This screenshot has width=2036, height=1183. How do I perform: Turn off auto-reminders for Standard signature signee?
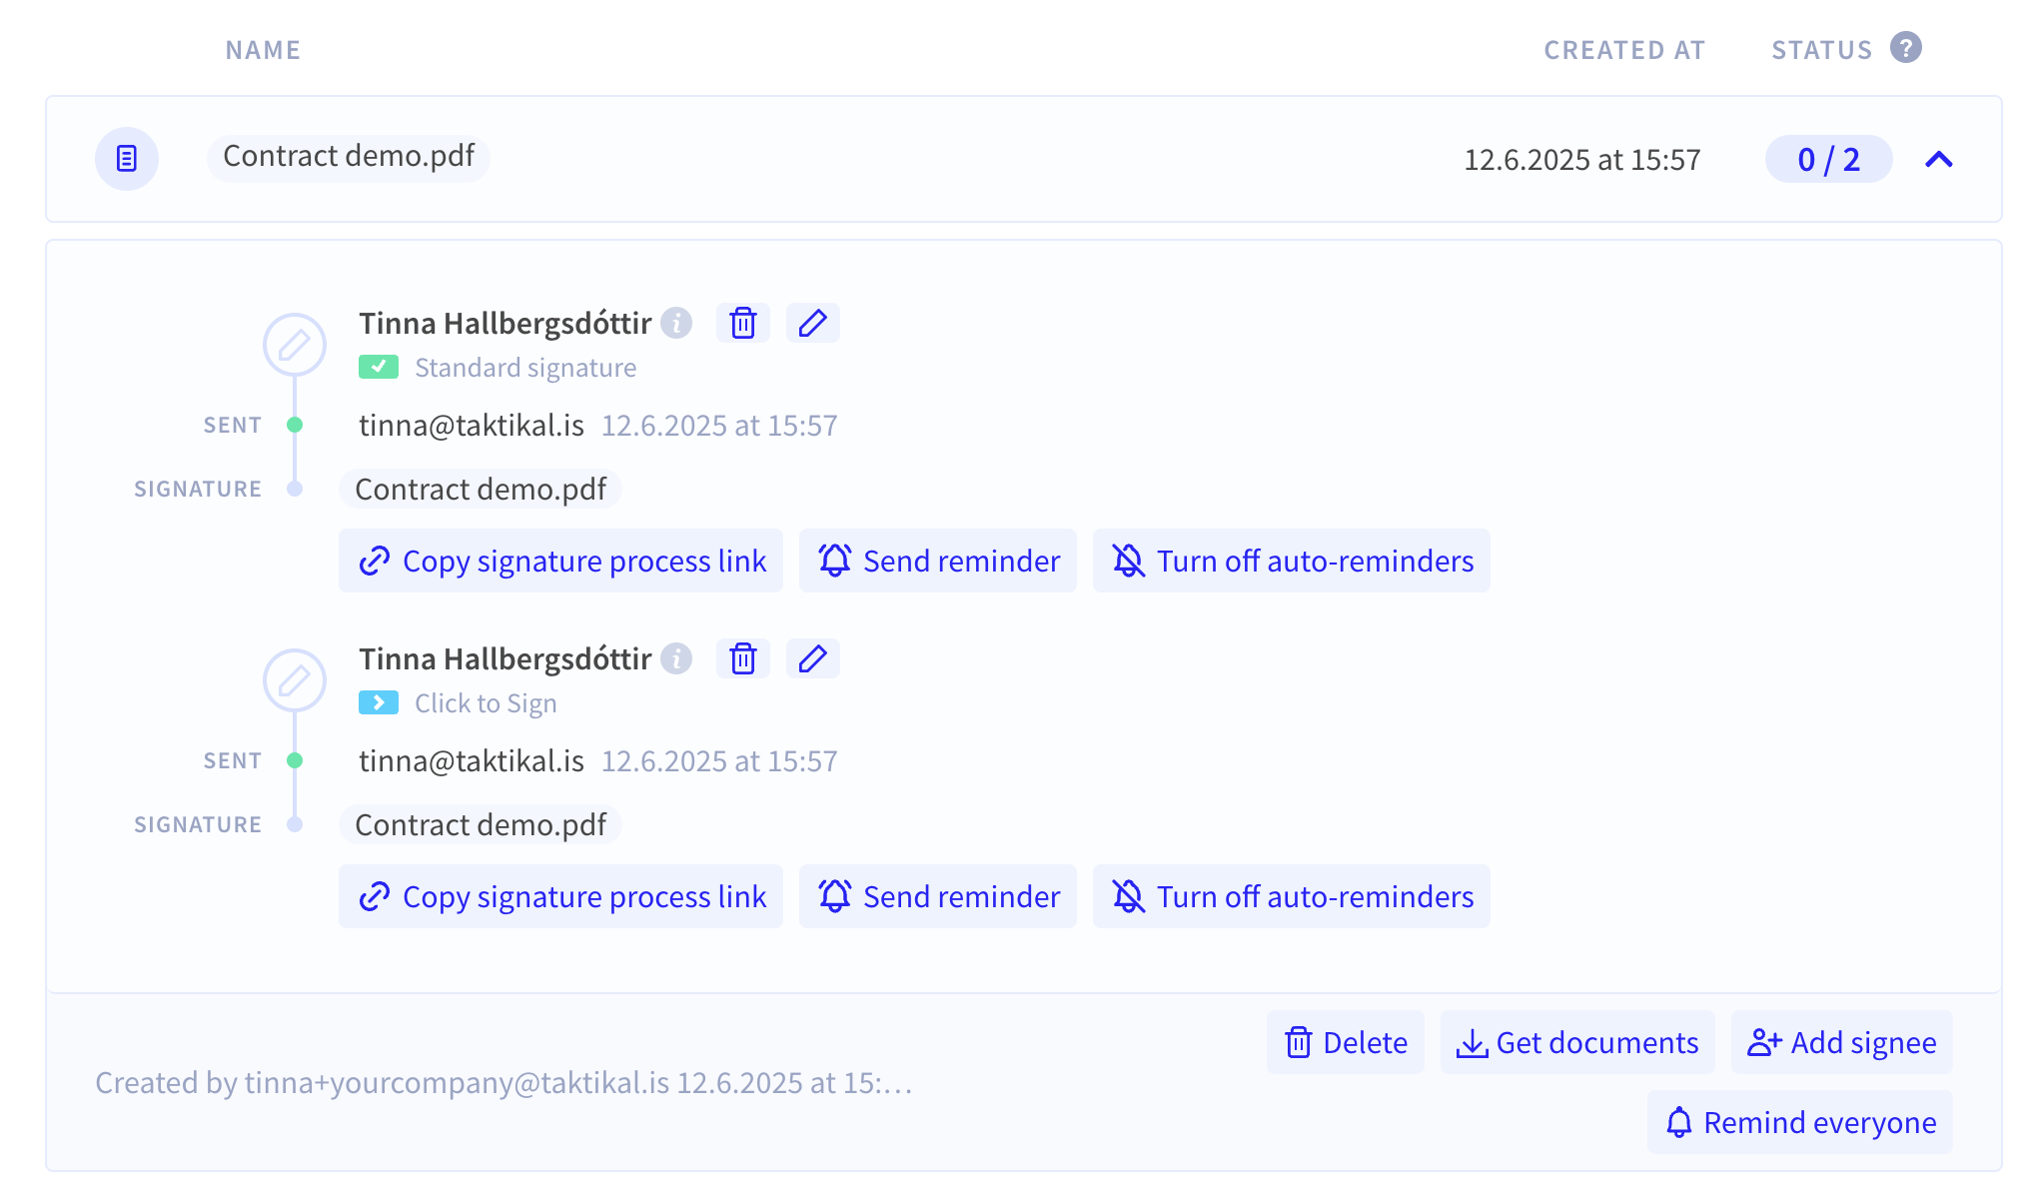pos(1292,561)
